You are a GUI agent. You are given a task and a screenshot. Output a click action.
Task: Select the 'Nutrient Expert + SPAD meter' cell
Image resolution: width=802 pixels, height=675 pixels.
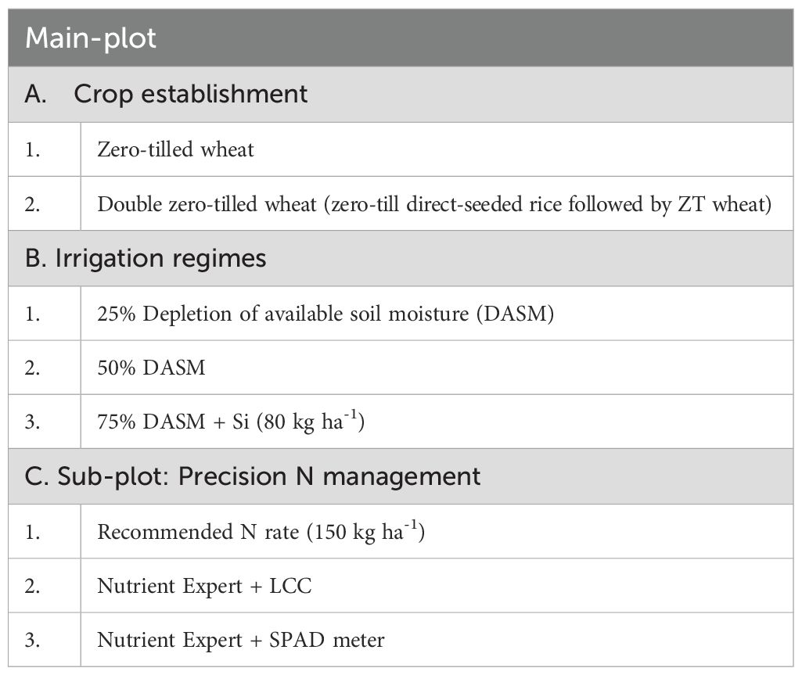pos(241,640)
